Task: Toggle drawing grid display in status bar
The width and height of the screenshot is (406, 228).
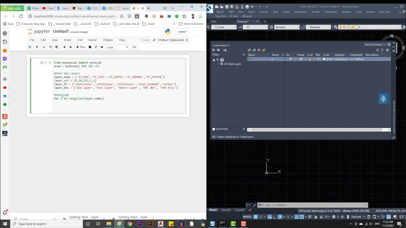Action: click(x=255, y=217)
